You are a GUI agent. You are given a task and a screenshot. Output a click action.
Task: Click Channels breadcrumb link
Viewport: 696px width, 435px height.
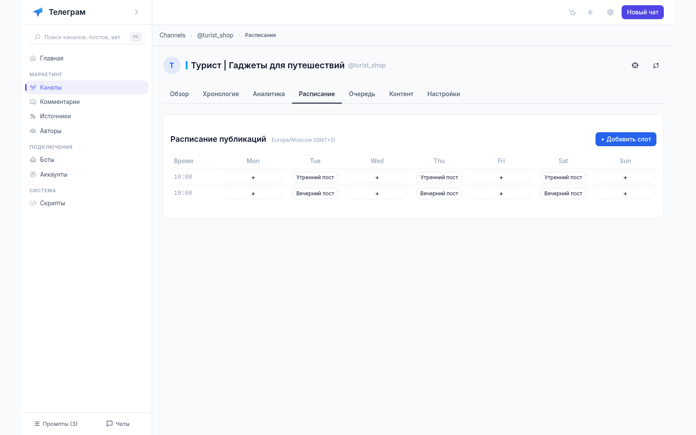point(172,35)
